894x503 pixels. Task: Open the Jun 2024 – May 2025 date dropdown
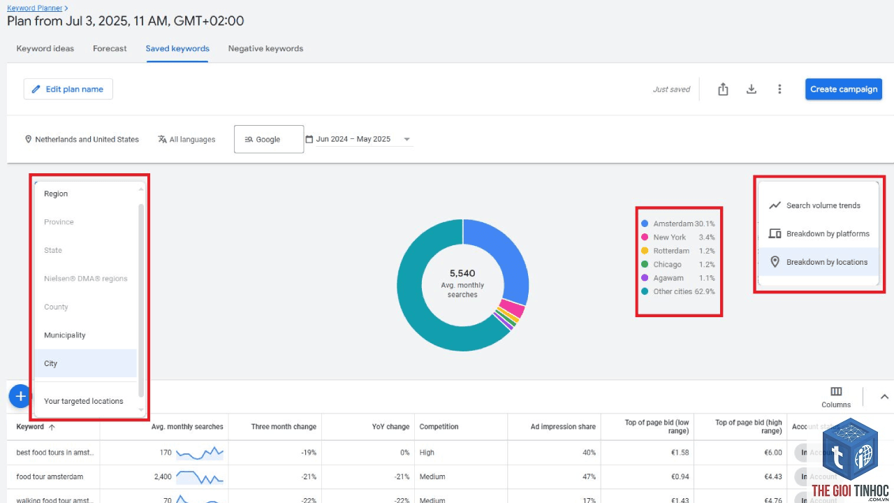coord(358,139)
